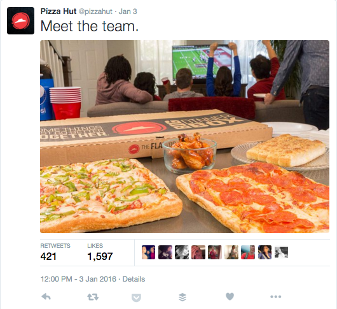Open the Jan 3 timestamp link

[128, 11]
